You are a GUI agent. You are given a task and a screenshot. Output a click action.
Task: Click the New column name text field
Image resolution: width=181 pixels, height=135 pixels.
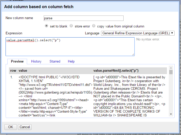coord(83,18)
